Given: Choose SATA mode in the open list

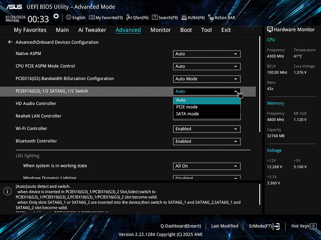Looking at the screenshot, I should click(x=187, y=114).
